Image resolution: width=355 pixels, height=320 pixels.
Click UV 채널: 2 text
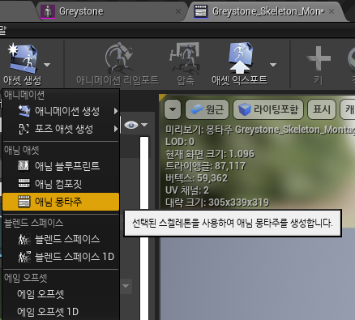tap(187, 190)
